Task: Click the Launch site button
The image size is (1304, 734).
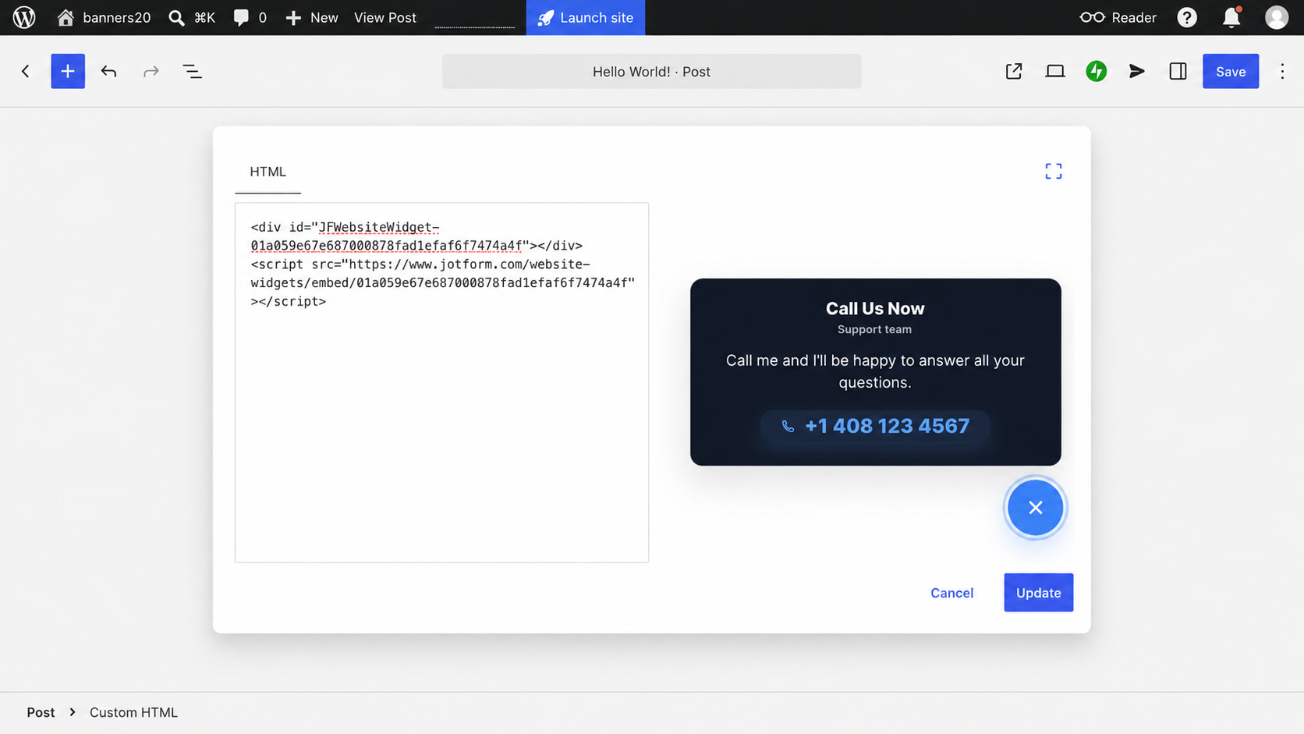Action: coord(586,17)
